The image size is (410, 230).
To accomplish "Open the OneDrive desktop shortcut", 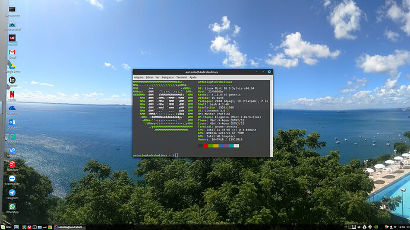I will pos(12,110).
